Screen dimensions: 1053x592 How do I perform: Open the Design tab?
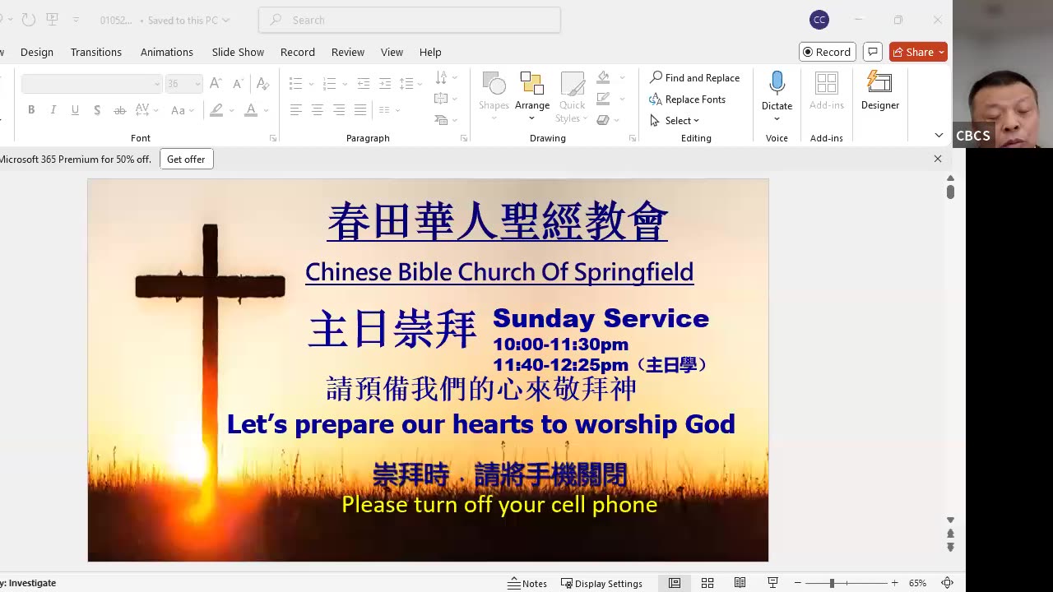(x=37, y=52)
